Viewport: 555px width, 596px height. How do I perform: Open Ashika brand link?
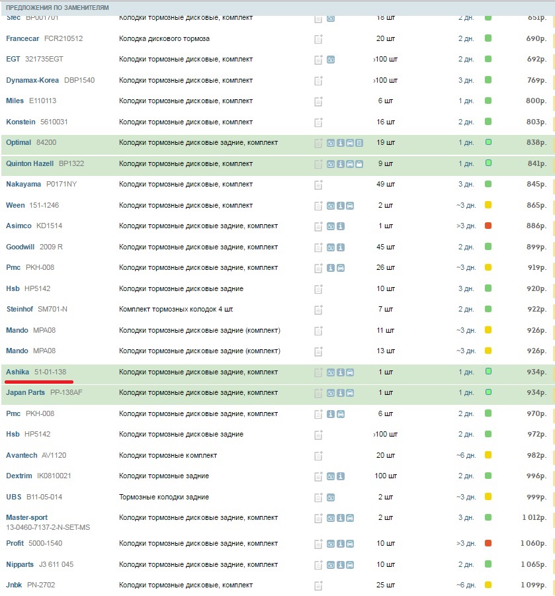point(17,372)
